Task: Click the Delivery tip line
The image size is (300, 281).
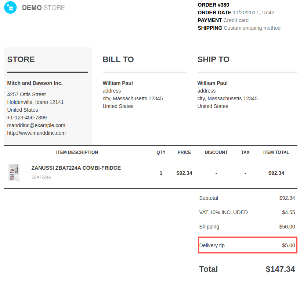Action: pos(247,245)
